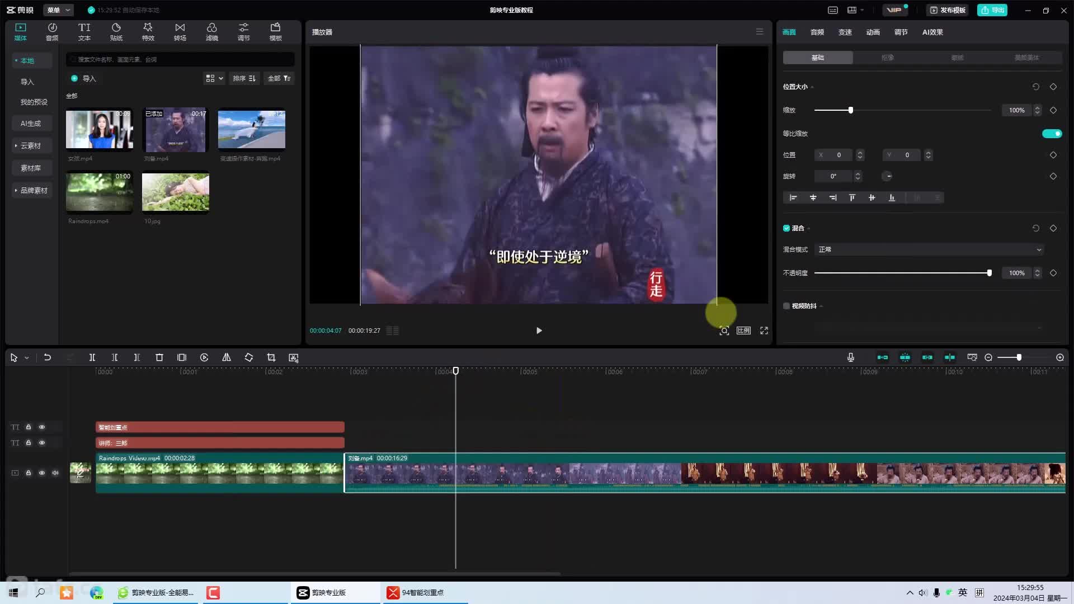1074x604 pixels.
Task: Toggle main track magnet snapping
Action: click(x=883, y=357)
